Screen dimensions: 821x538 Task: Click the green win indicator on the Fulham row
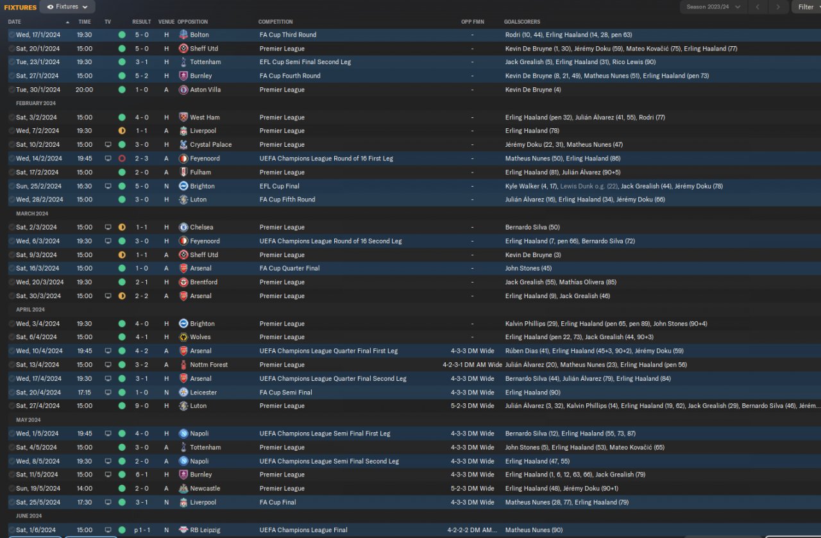coord(122,172)
